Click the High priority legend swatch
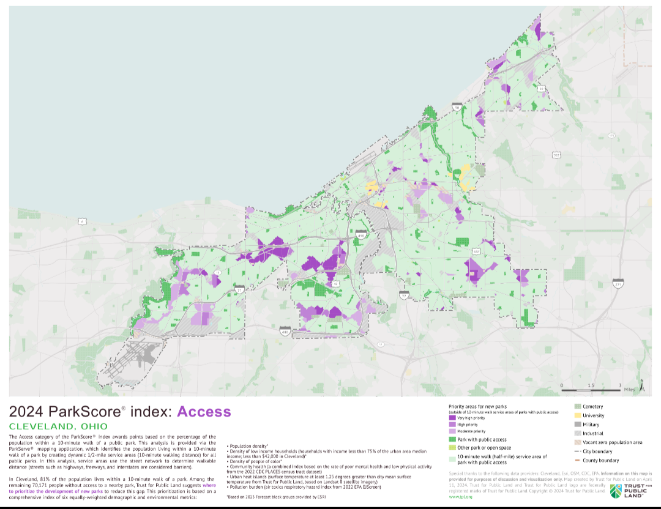The width and height of the screenshot is (661, 509). 452,425
